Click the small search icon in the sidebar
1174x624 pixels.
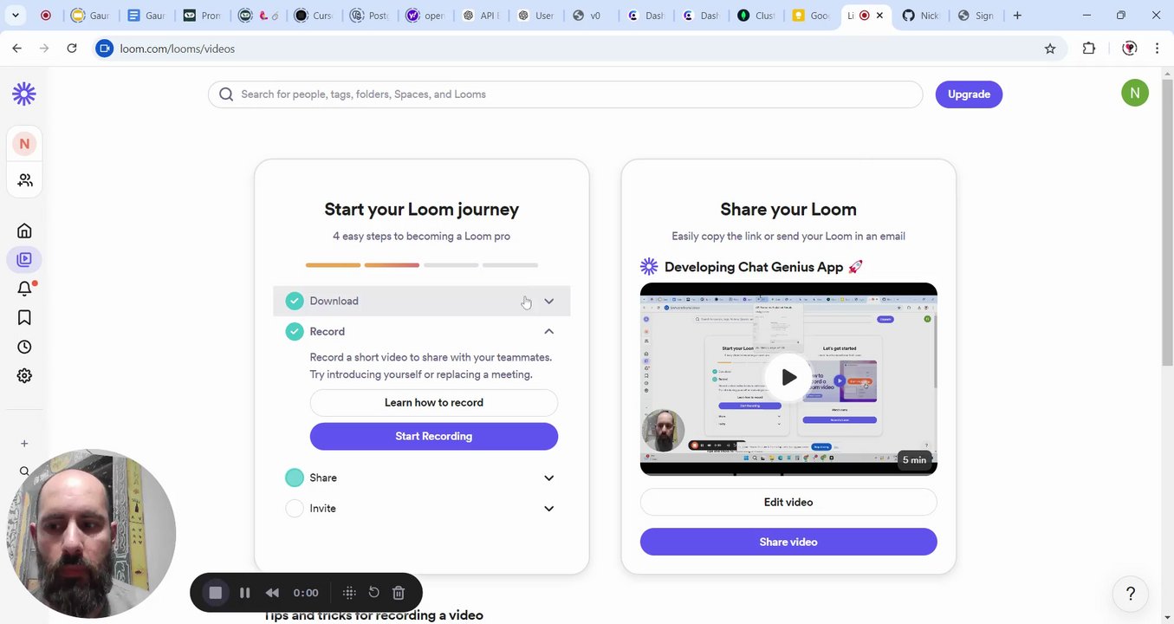(x=24, y=471)
